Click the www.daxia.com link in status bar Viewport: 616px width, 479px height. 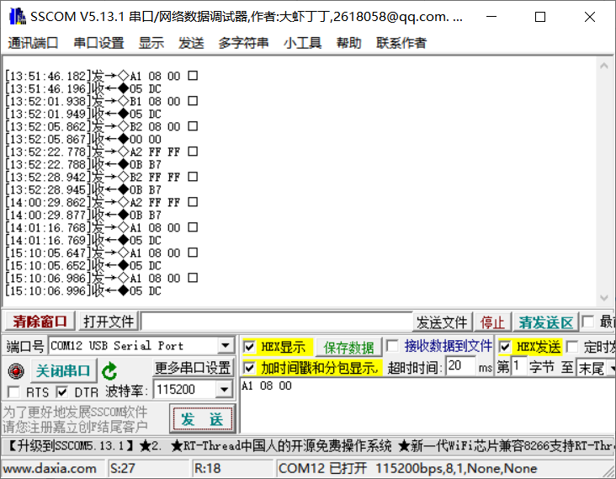click(x=50, y=468)
